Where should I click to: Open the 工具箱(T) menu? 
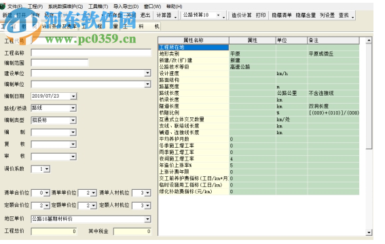(x=98, y=6)
